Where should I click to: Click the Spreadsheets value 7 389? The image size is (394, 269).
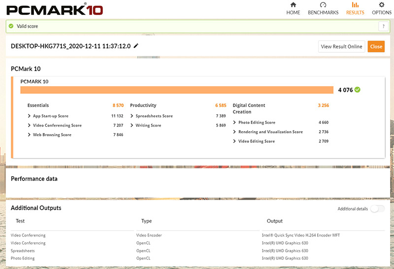[221, 116]
